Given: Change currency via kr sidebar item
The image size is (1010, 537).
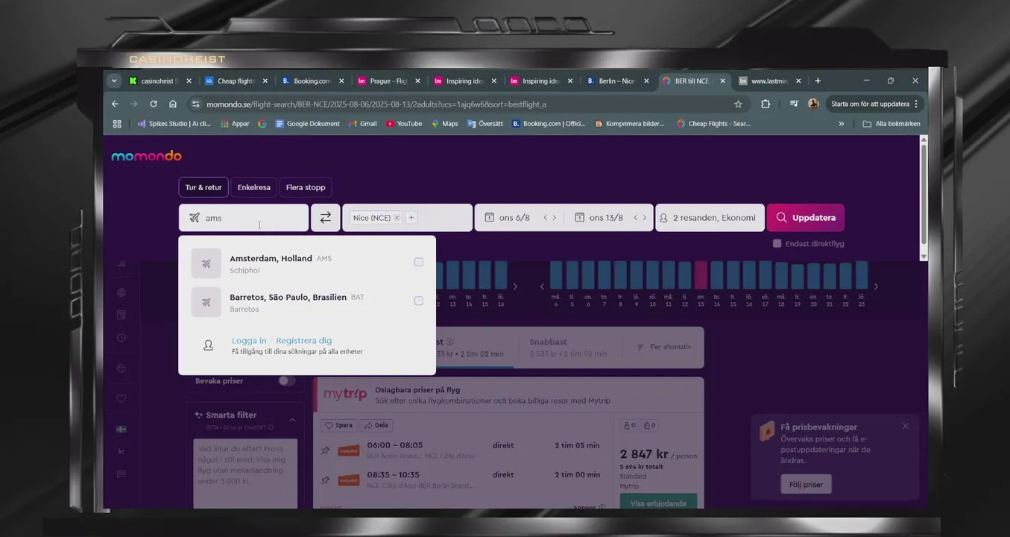Looking at the screenshot, I should 121,452.
